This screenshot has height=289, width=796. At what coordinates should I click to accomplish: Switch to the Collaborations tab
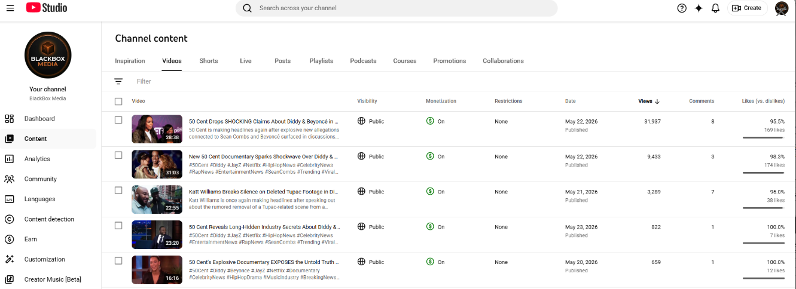click(503, 61)
